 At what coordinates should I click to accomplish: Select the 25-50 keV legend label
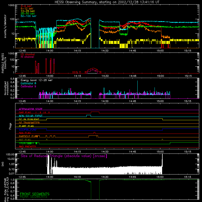(28, 14)
